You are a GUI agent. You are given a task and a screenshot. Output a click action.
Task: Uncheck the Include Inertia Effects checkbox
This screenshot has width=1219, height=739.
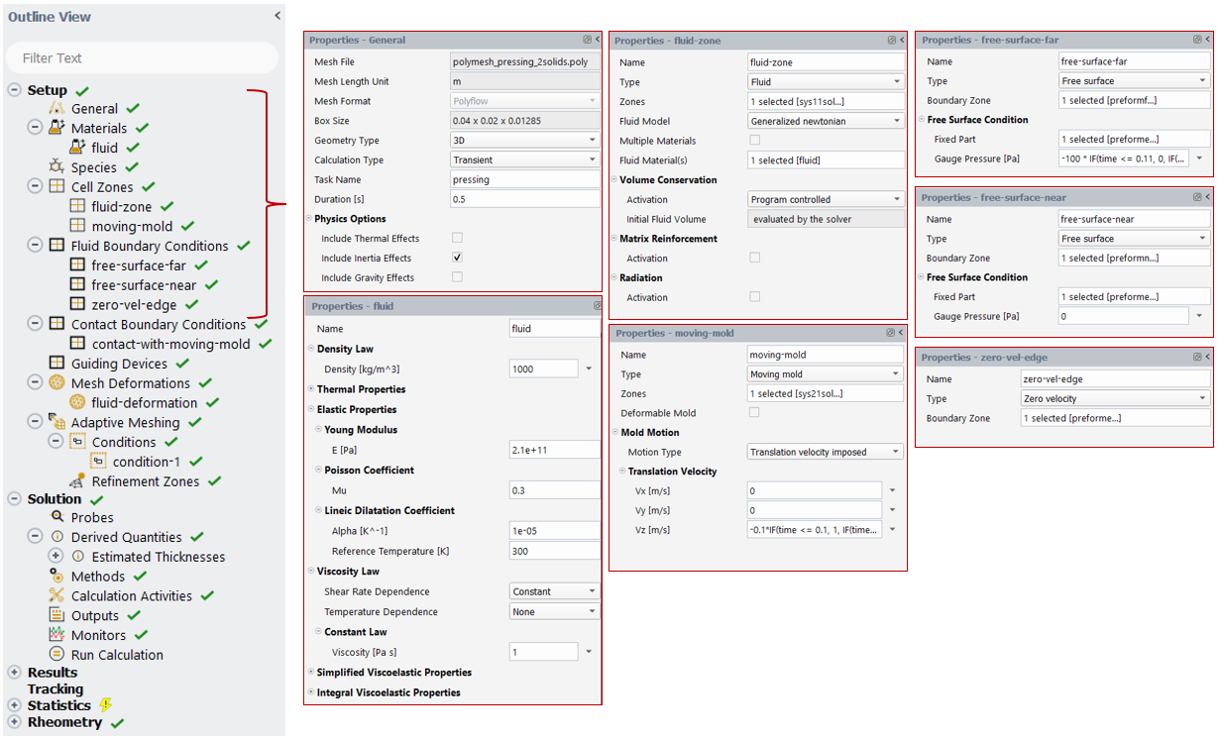[x=457, y=258]
